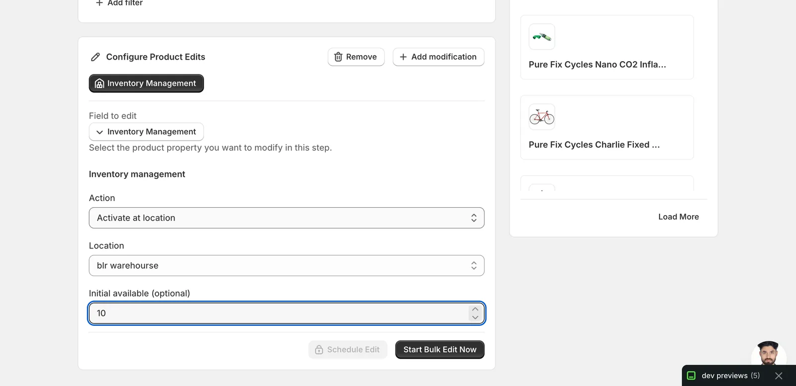
Task: Click Load More products
Action: 679,217
